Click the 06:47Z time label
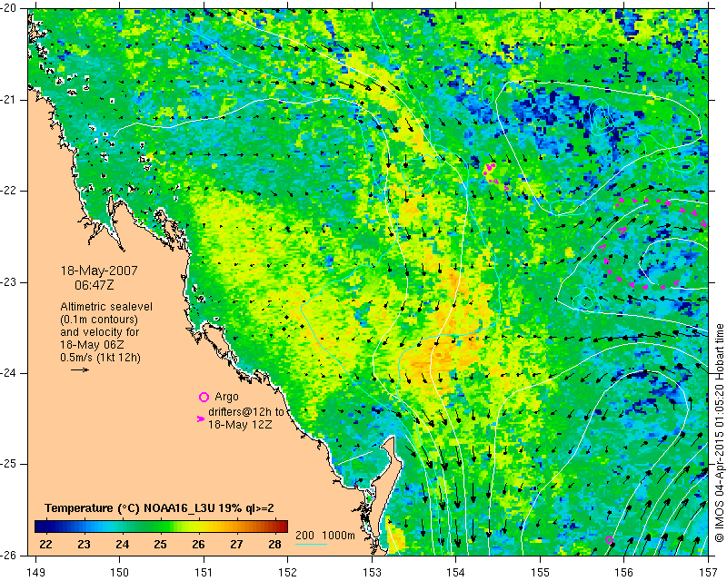The height and width of the screenshot is (581, 727). coord(95,285)
